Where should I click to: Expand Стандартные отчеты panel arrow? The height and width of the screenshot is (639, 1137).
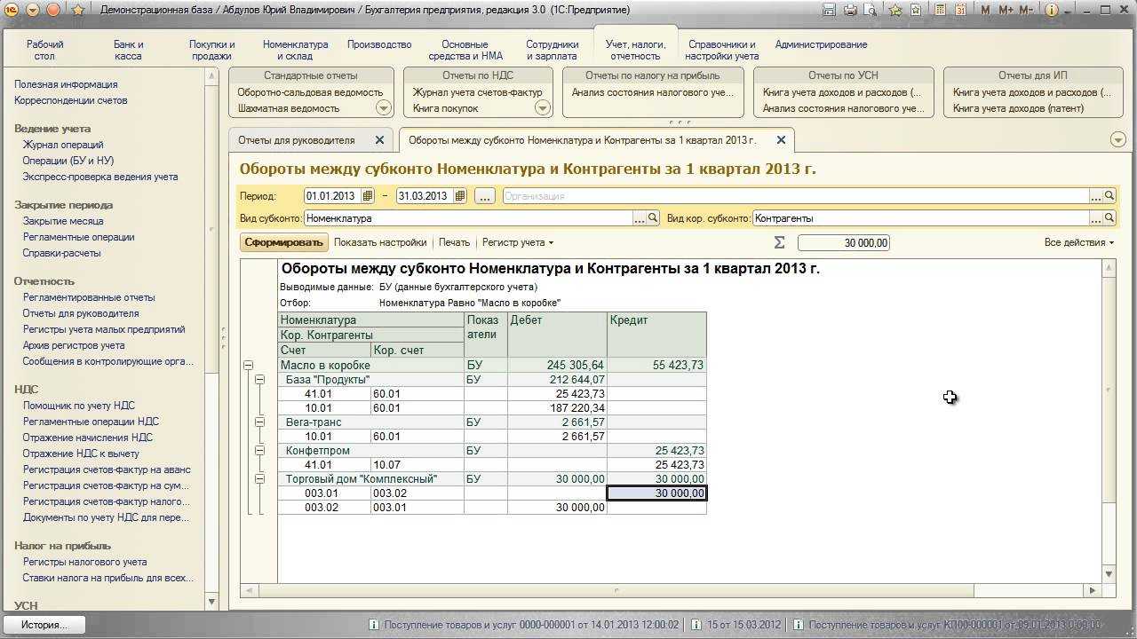point(384,108)
